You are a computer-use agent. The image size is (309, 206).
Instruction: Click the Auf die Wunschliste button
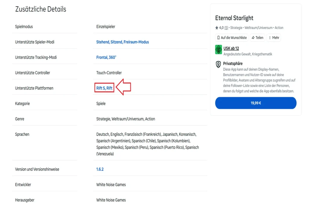coord(232,38)
